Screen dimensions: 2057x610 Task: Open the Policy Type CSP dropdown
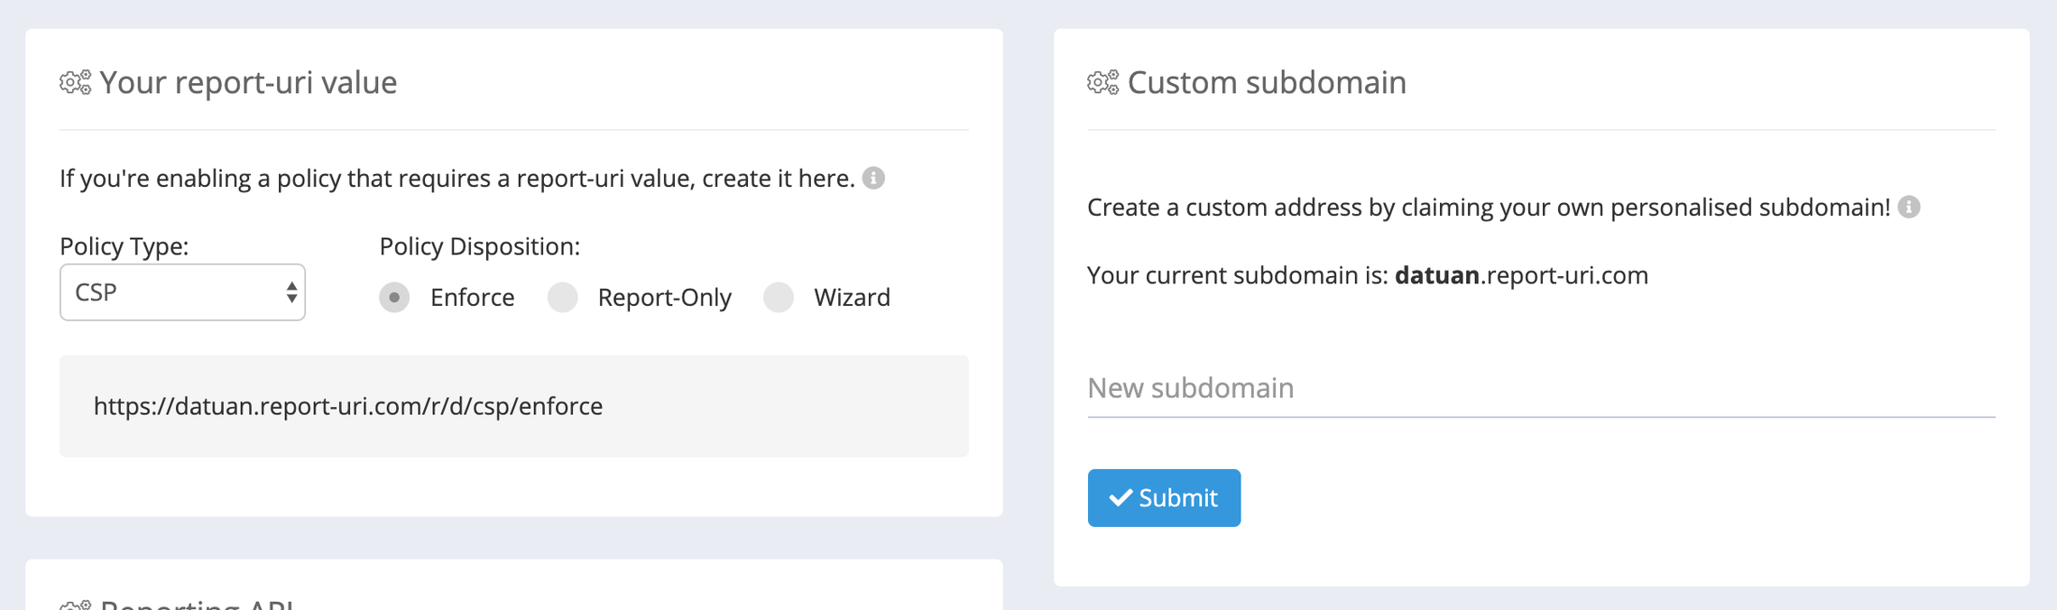[182, 292]
